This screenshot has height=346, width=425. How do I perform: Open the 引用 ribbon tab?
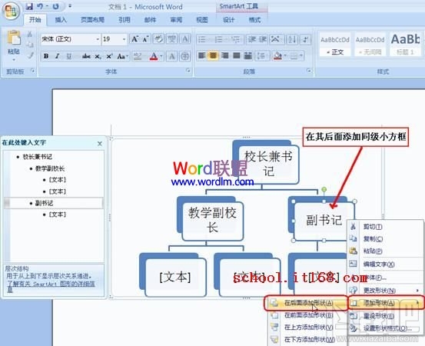(125, 20)
